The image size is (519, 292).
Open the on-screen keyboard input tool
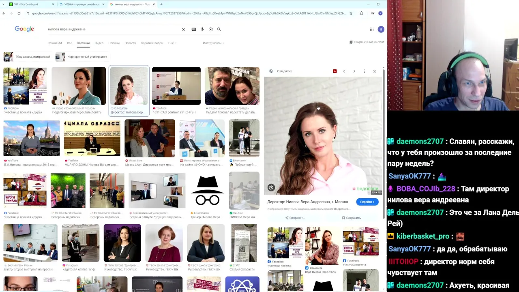point(194,29)
